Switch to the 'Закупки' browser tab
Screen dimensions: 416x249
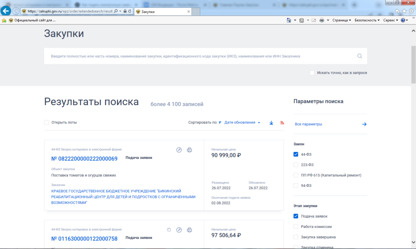pos(162,12)
